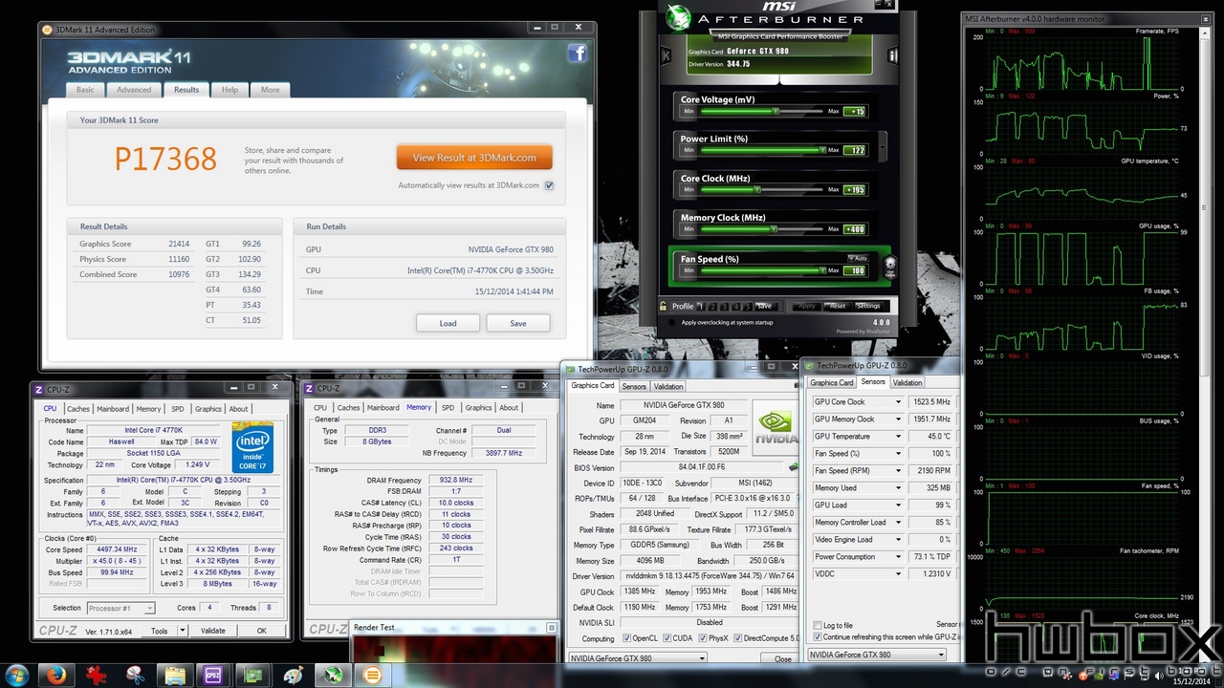
Task: Click the Facebook icon in 3DMark 11
Action: click(578, 54)
